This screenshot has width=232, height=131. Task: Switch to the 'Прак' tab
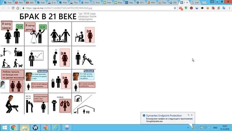[x=162, y=3]
